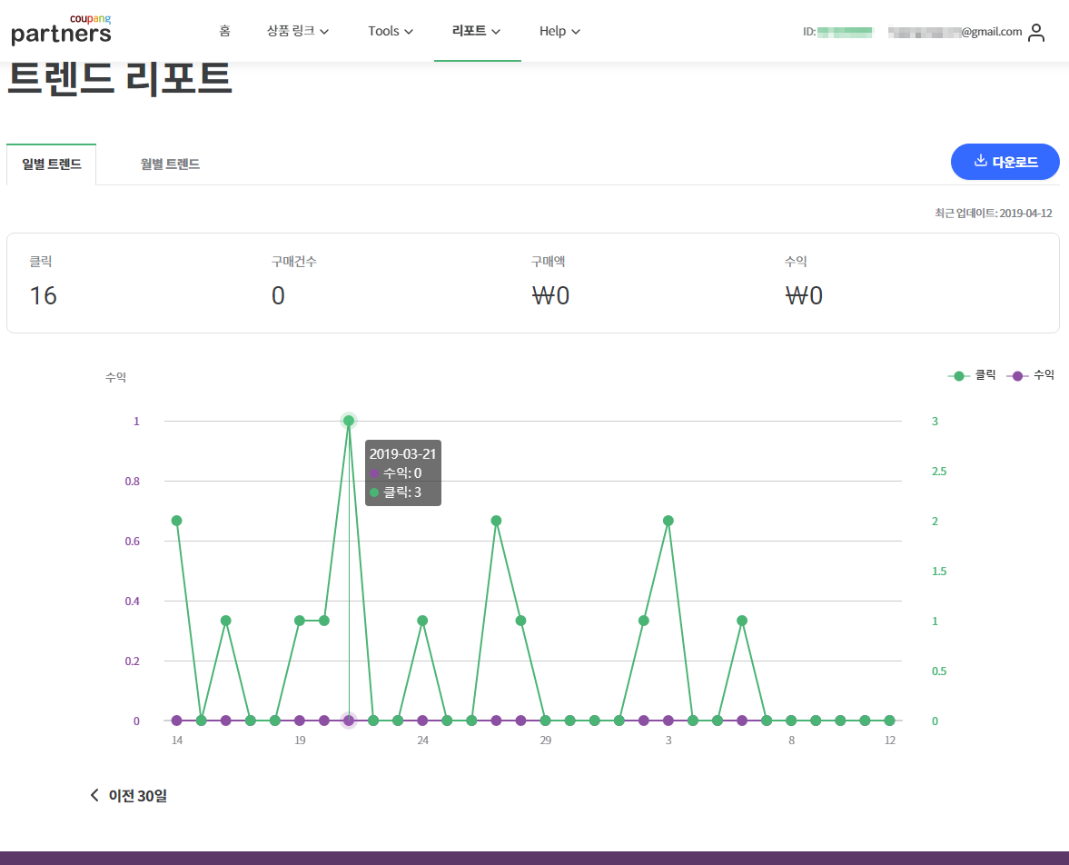Click the left chevron icon beside 이전 30일
The width and height of the screenshot is (1069, 865).
point(94,794)
